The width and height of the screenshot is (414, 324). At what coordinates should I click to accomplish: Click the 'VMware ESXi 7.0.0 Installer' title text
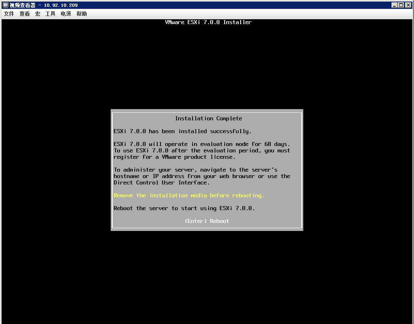click(208, 22)
